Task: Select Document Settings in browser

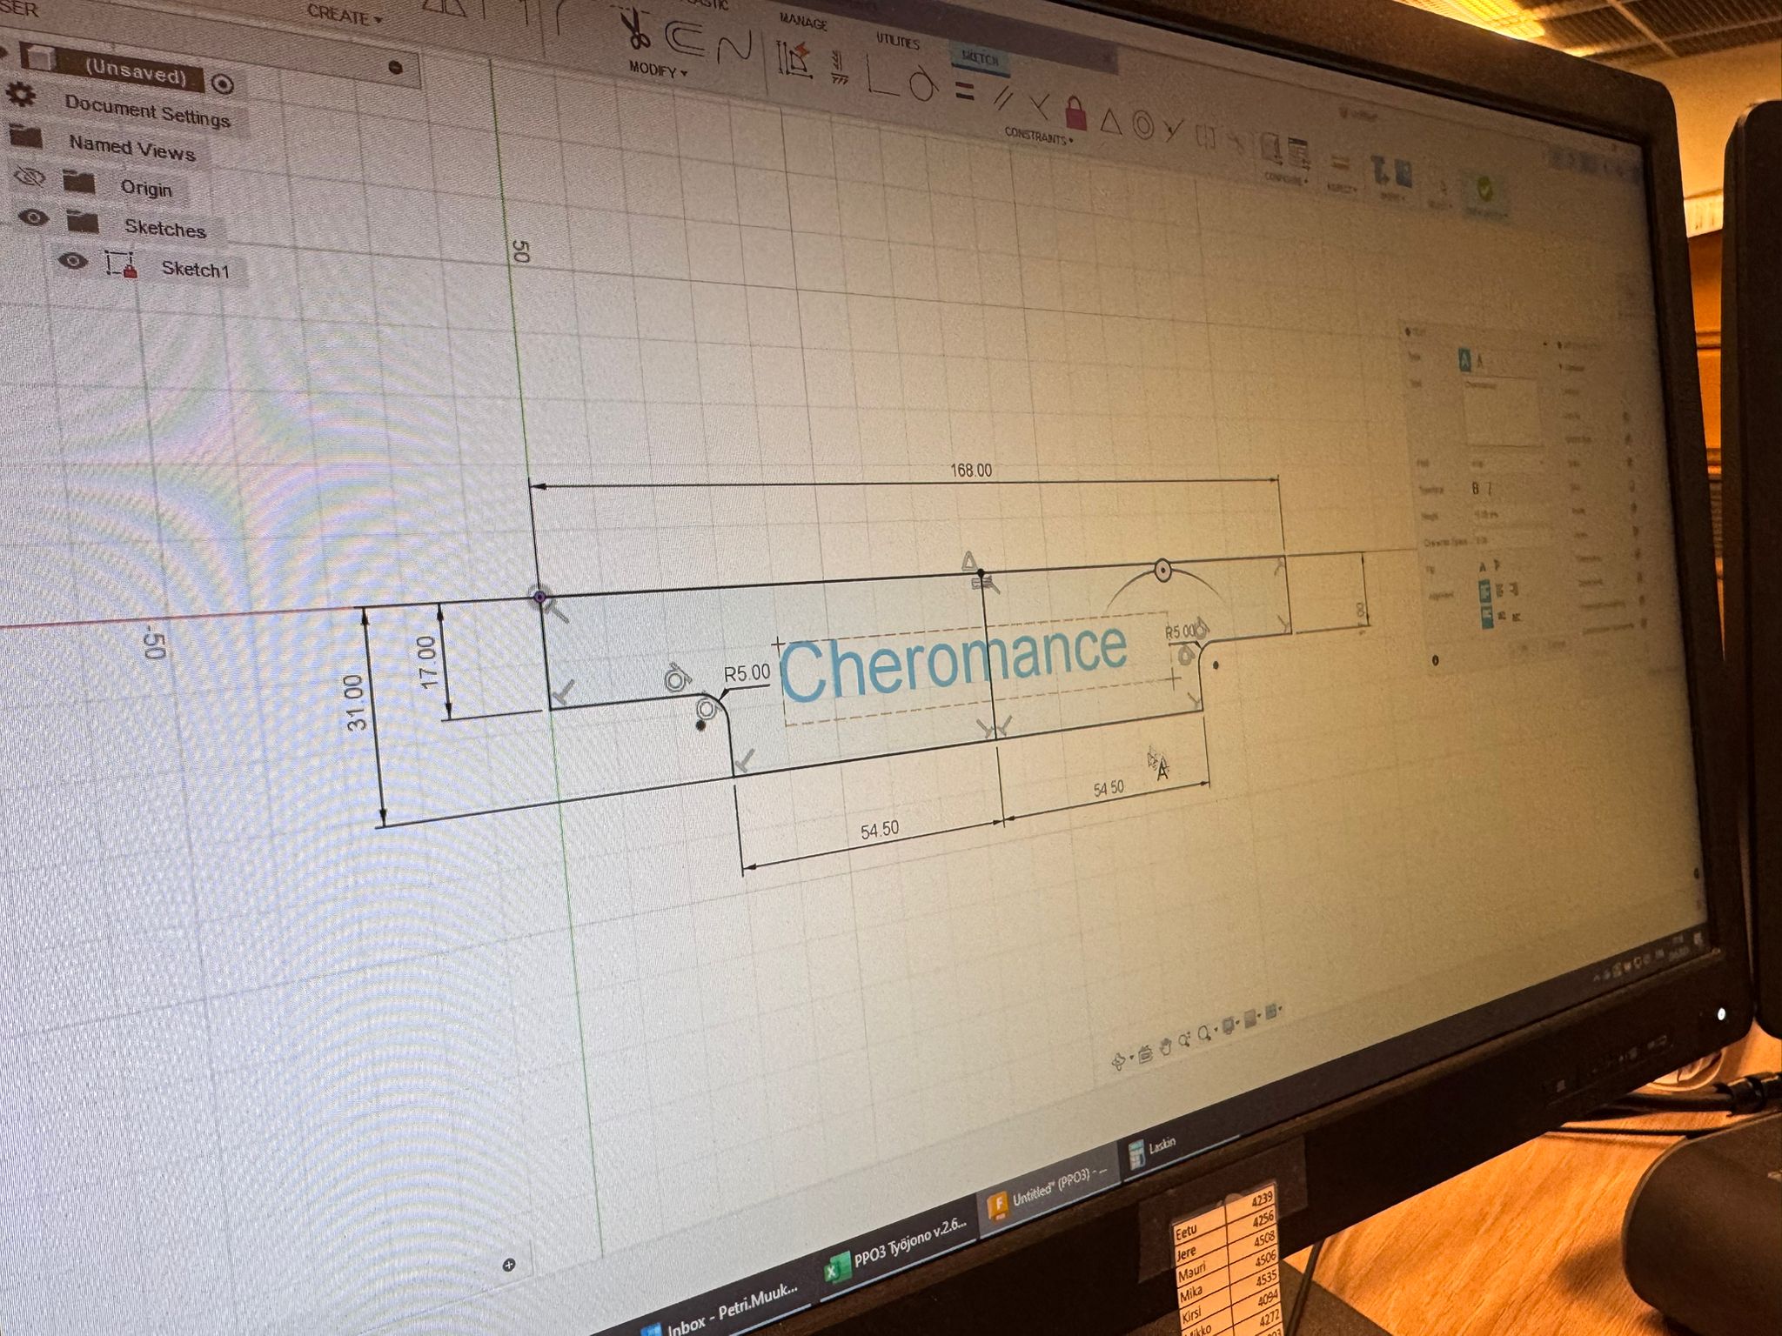Action: tap(147, 111)
